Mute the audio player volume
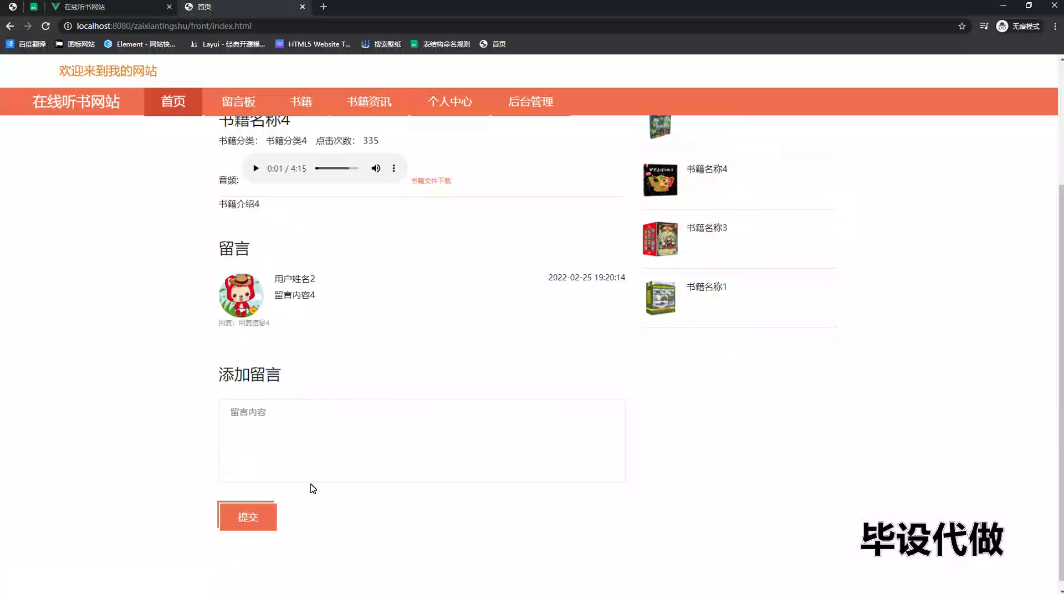 pyautogui.click(x=376, y=168)
